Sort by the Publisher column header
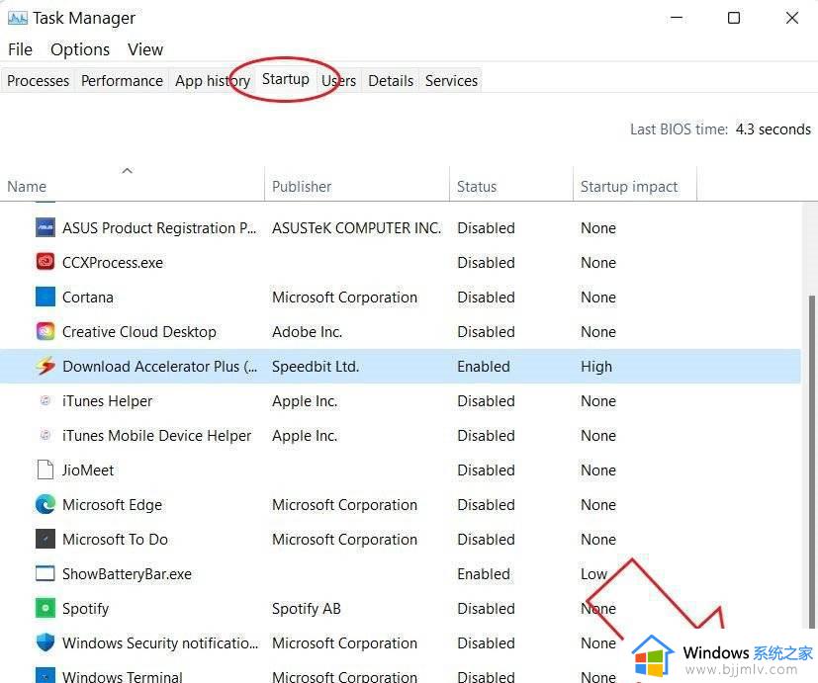Viewport: 818px width, 683px height. point(357,186)
